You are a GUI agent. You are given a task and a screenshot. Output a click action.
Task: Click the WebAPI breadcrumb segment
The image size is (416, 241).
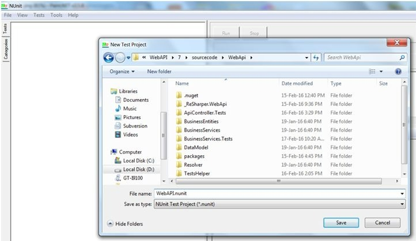coord(158,58)
